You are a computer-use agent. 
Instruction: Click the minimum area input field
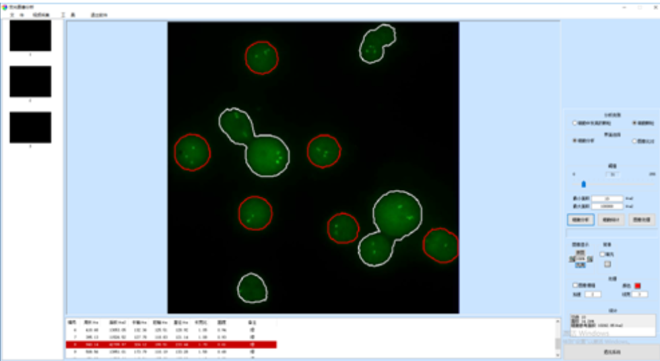(607, 199)
